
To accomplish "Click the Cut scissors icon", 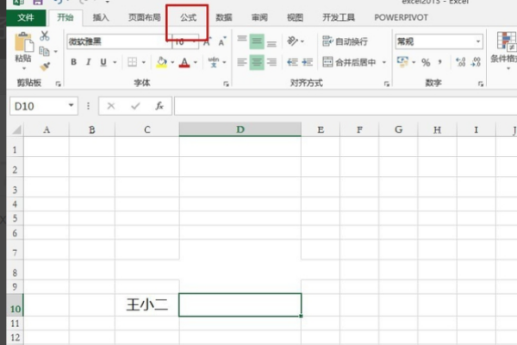I will [x=45, y=37].
